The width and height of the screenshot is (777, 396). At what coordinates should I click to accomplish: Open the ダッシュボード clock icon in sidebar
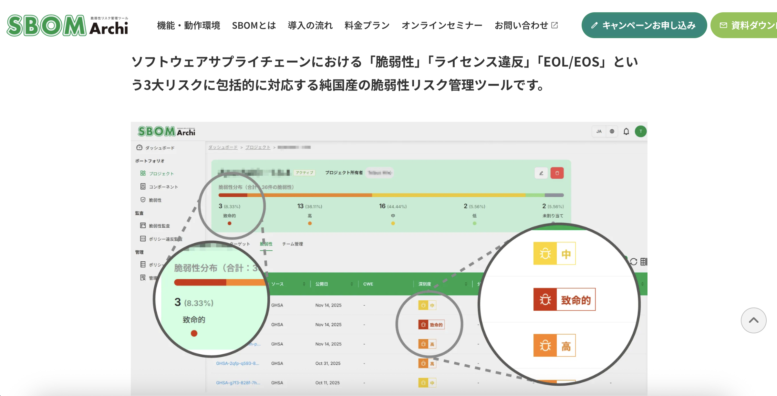tap(139, 148)
